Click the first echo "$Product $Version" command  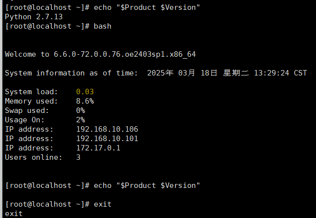pos(147,8)
